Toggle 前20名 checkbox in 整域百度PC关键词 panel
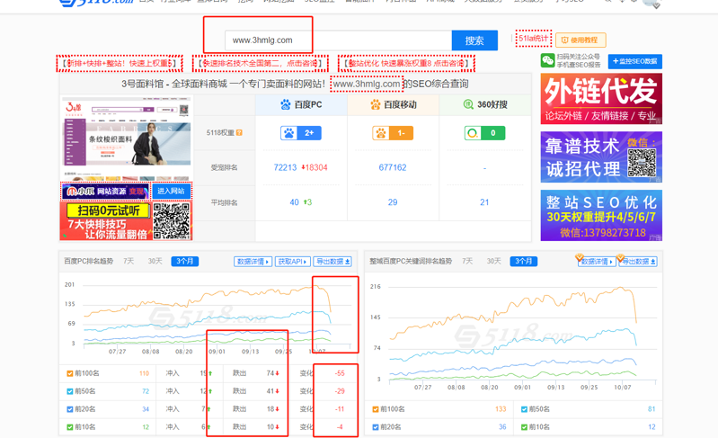Viewport: 718px width, 438px height. pos(376,427)
